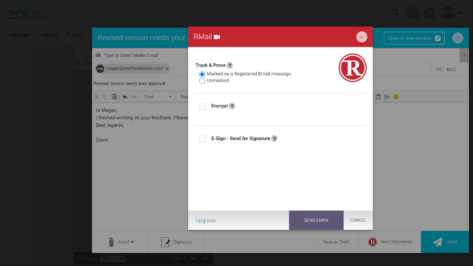
Task: Click the subject field text
Action: (129, 84)
